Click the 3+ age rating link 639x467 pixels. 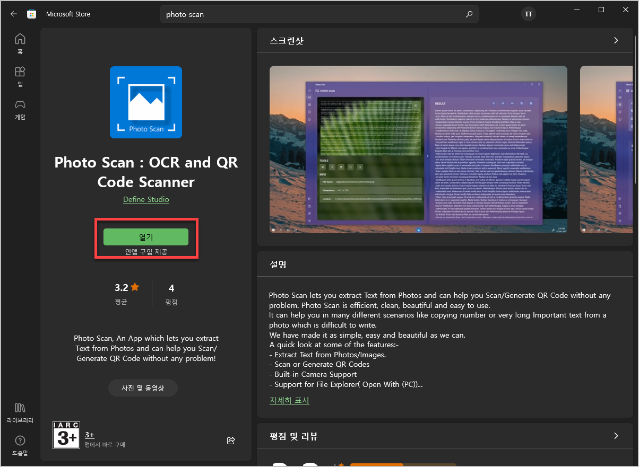tap(89, 435)
